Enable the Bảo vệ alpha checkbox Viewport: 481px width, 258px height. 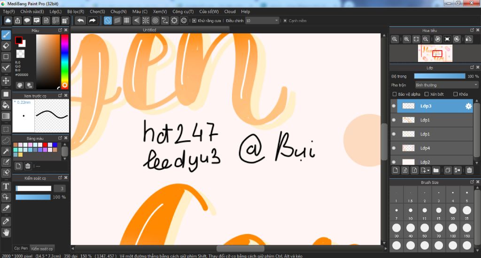tap(395, 94)
